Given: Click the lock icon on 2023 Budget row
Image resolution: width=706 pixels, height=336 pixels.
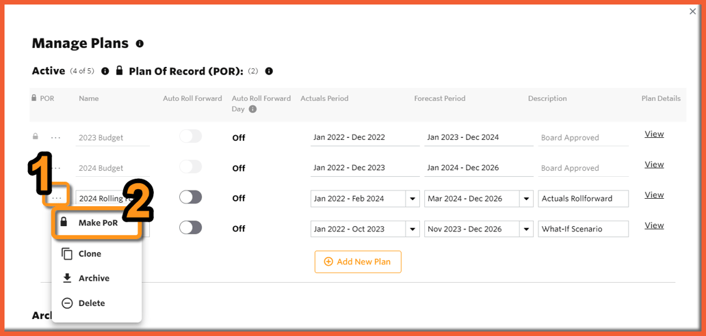Looking at the screenshot, I should coord(36,137).
